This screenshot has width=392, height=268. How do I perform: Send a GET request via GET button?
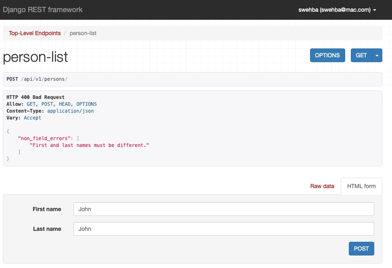pyautogui.click(x=361, y=55)
